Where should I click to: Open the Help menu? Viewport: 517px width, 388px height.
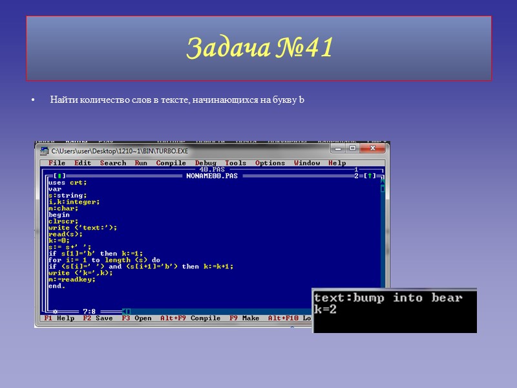tap(337, 163)
